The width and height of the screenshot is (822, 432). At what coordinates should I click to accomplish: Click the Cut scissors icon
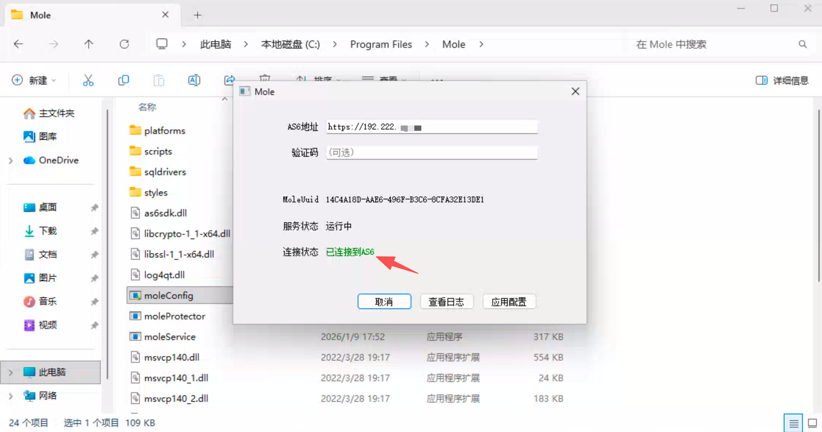pyautogui.click(x=88, y=80)
